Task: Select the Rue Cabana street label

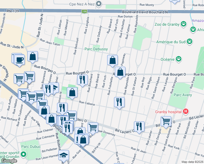Action: pos(87,103)
